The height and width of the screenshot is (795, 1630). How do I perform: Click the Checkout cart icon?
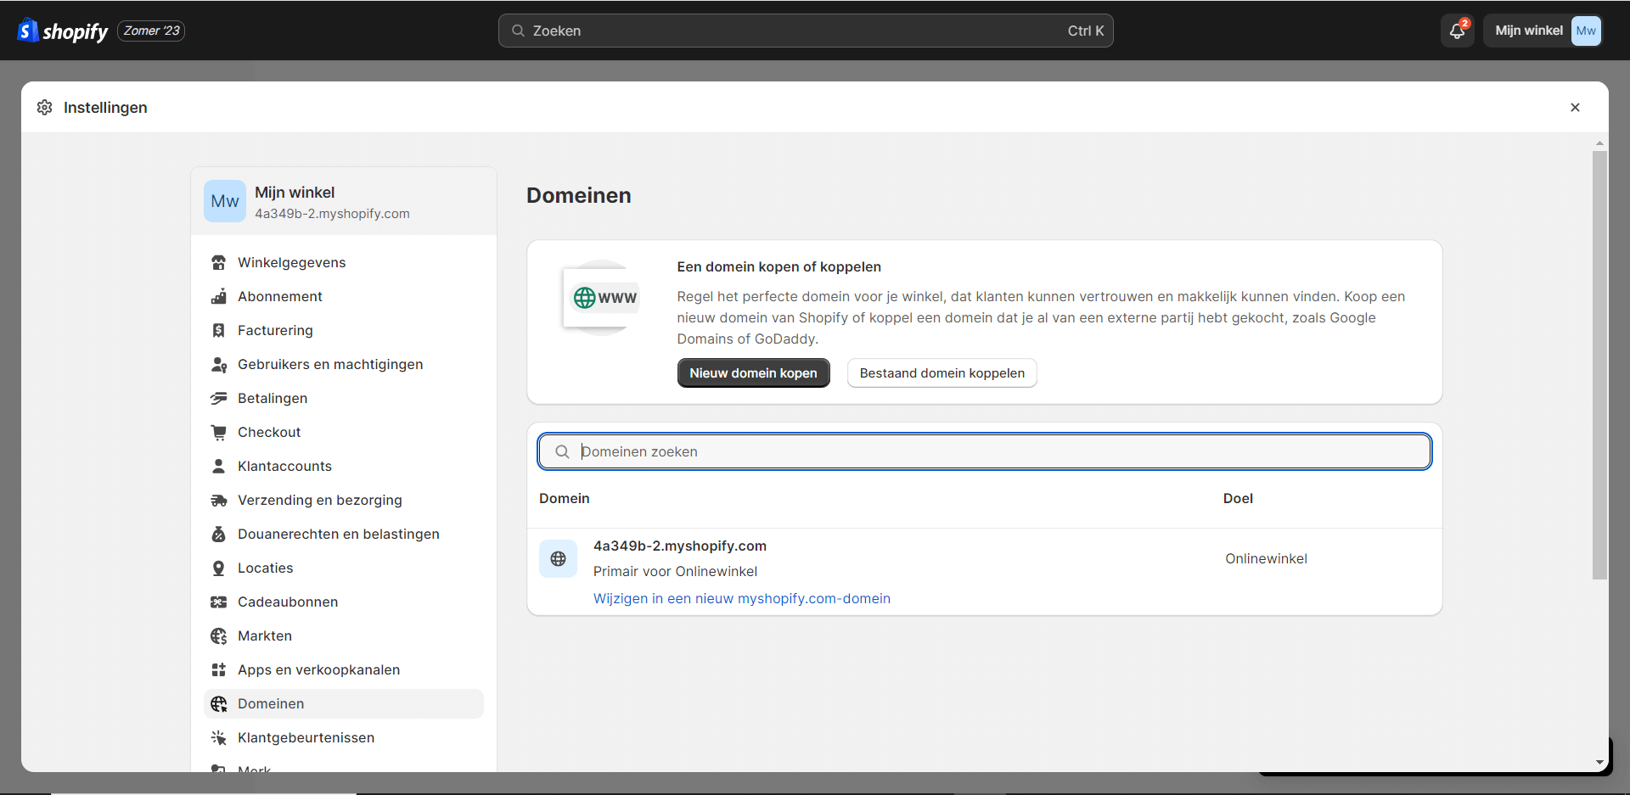coord(218,432)
